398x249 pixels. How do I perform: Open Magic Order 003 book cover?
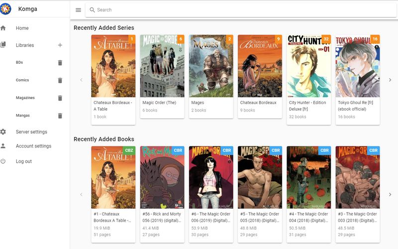pos(358,177)
